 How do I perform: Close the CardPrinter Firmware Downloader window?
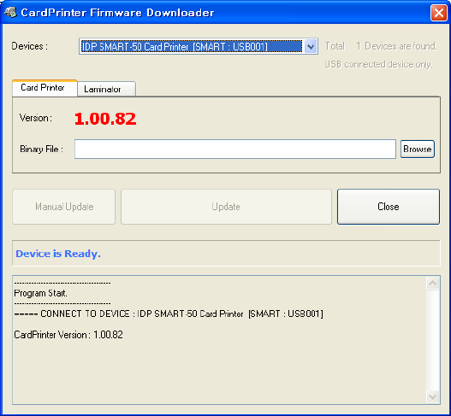coord(438,13)
